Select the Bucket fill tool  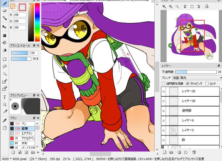5,43
